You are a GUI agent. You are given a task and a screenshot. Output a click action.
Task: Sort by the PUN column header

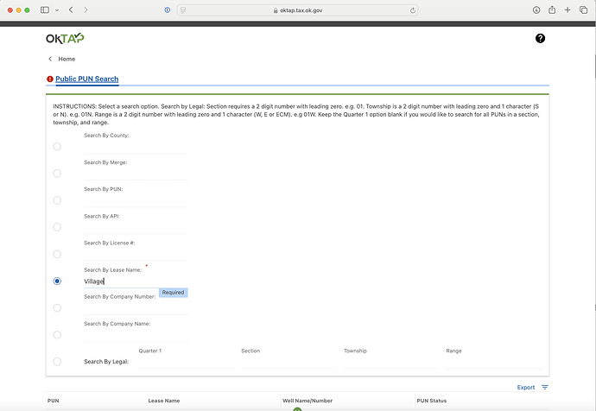coord(54,401)
